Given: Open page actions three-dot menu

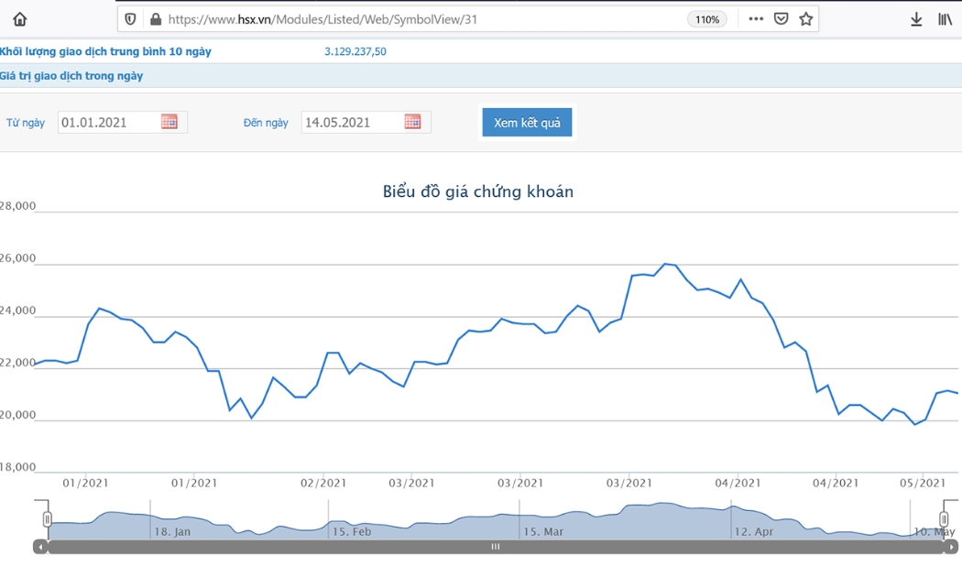Looking at the screenshot, I should click(x=756, y=19).
